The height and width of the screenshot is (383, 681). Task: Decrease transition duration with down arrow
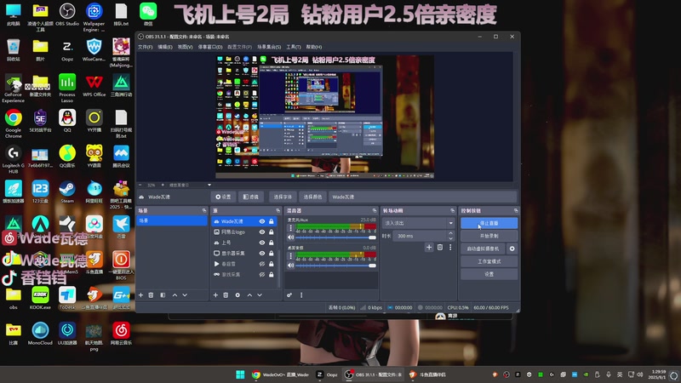coord(450,238)
